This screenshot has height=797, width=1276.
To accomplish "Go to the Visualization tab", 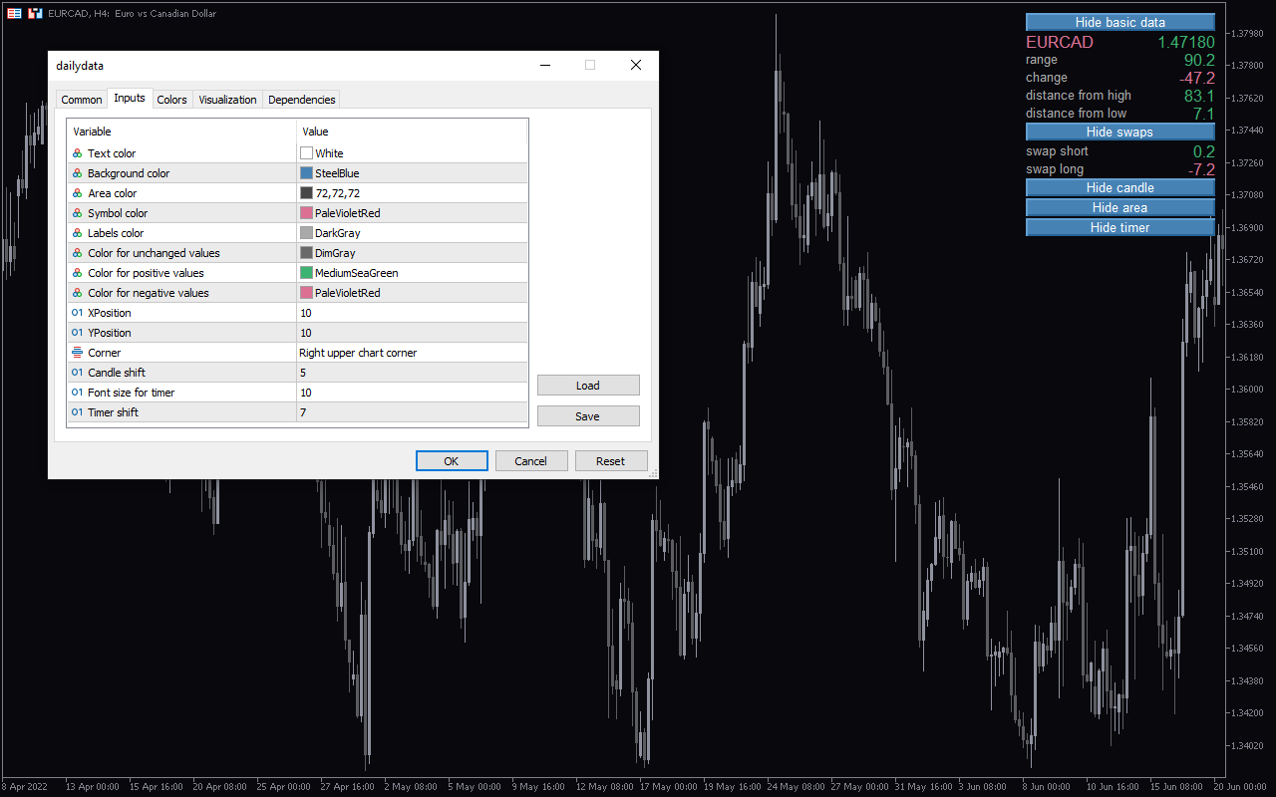I will click(227, 100).
